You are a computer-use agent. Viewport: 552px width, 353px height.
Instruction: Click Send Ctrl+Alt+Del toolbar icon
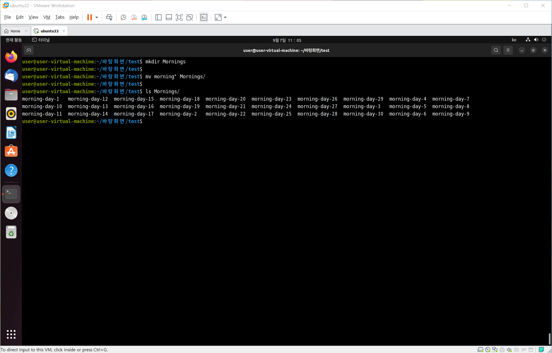pyautogui.click(x=109, y=17)
